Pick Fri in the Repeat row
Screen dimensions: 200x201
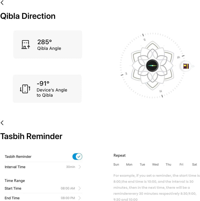(x=181, y=165)
